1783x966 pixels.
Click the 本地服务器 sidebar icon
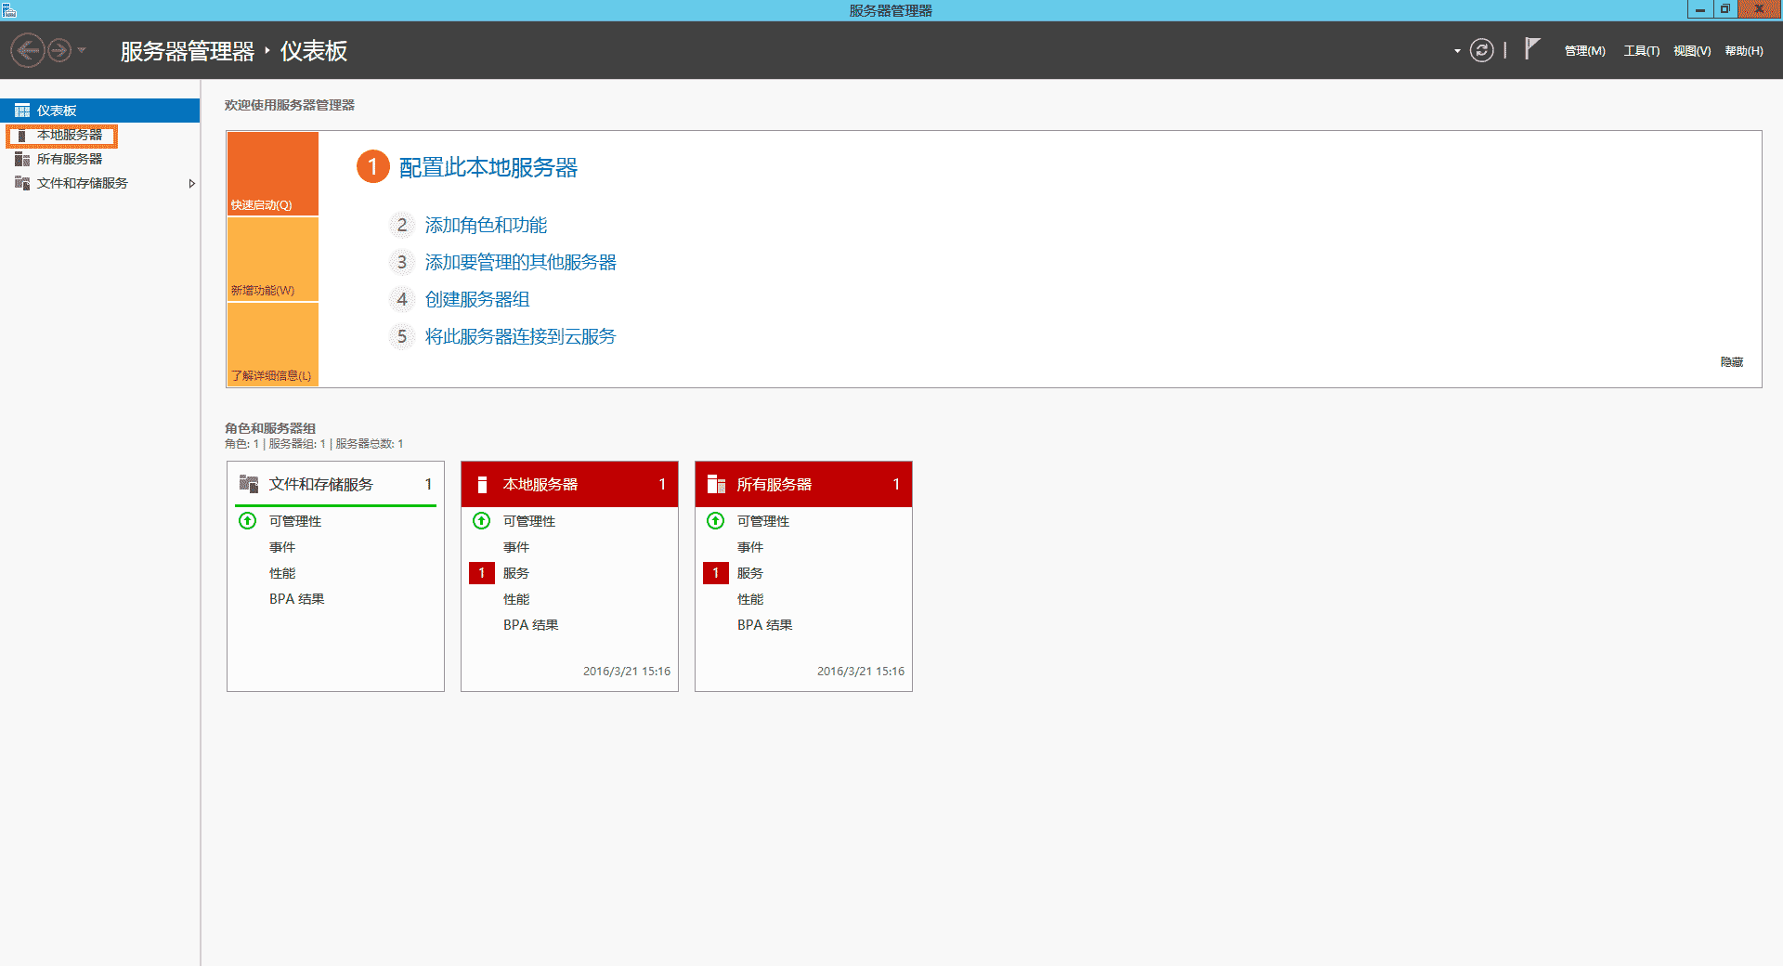[22, 136]
